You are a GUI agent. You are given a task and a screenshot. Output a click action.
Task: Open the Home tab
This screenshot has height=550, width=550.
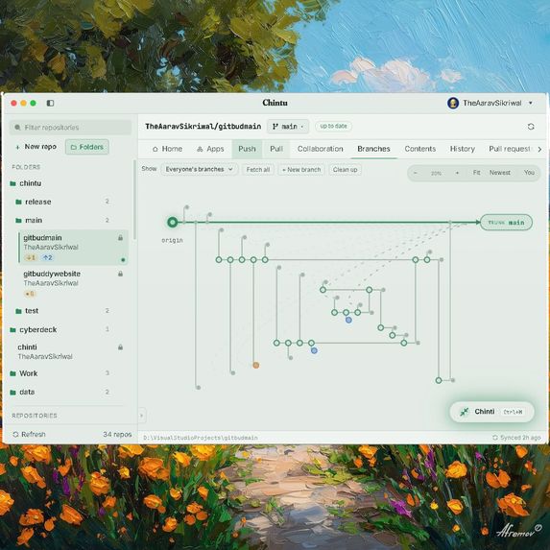click(167, 149)
